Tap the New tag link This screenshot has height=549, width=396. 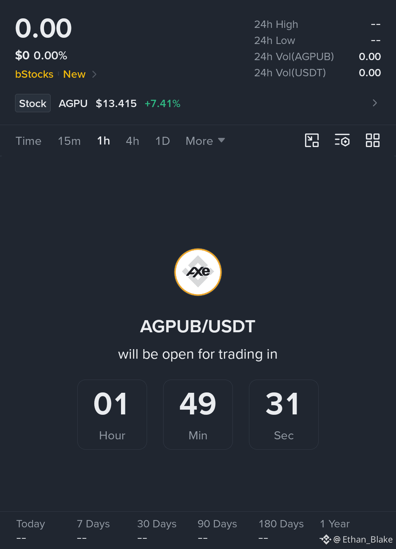coord(74,74)
